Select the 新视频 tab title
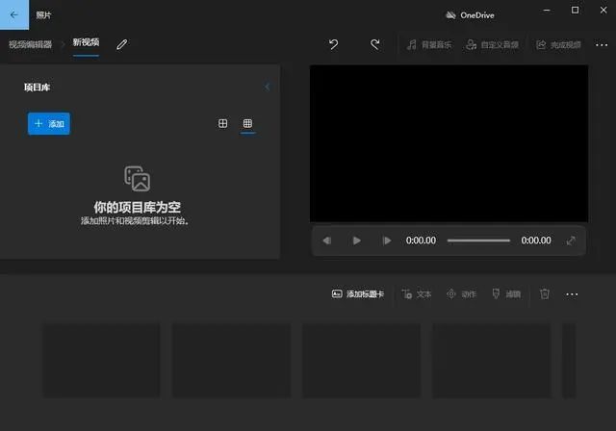The image size is (616, 431). point(86,42)
